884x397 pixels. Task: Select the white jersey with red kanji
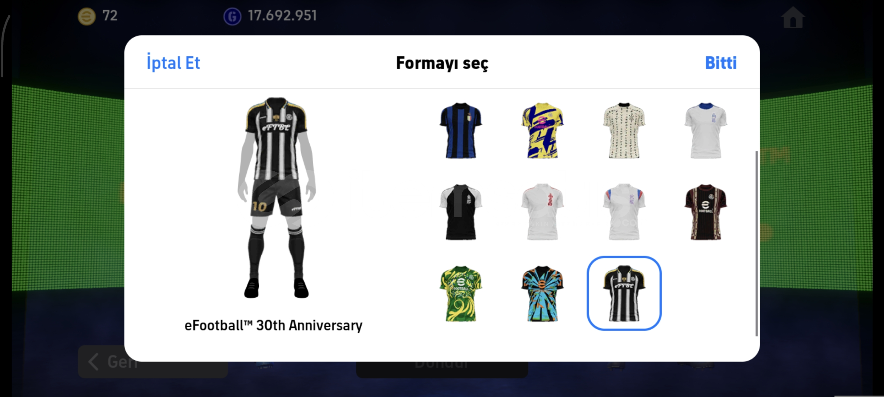pos(542,212)
